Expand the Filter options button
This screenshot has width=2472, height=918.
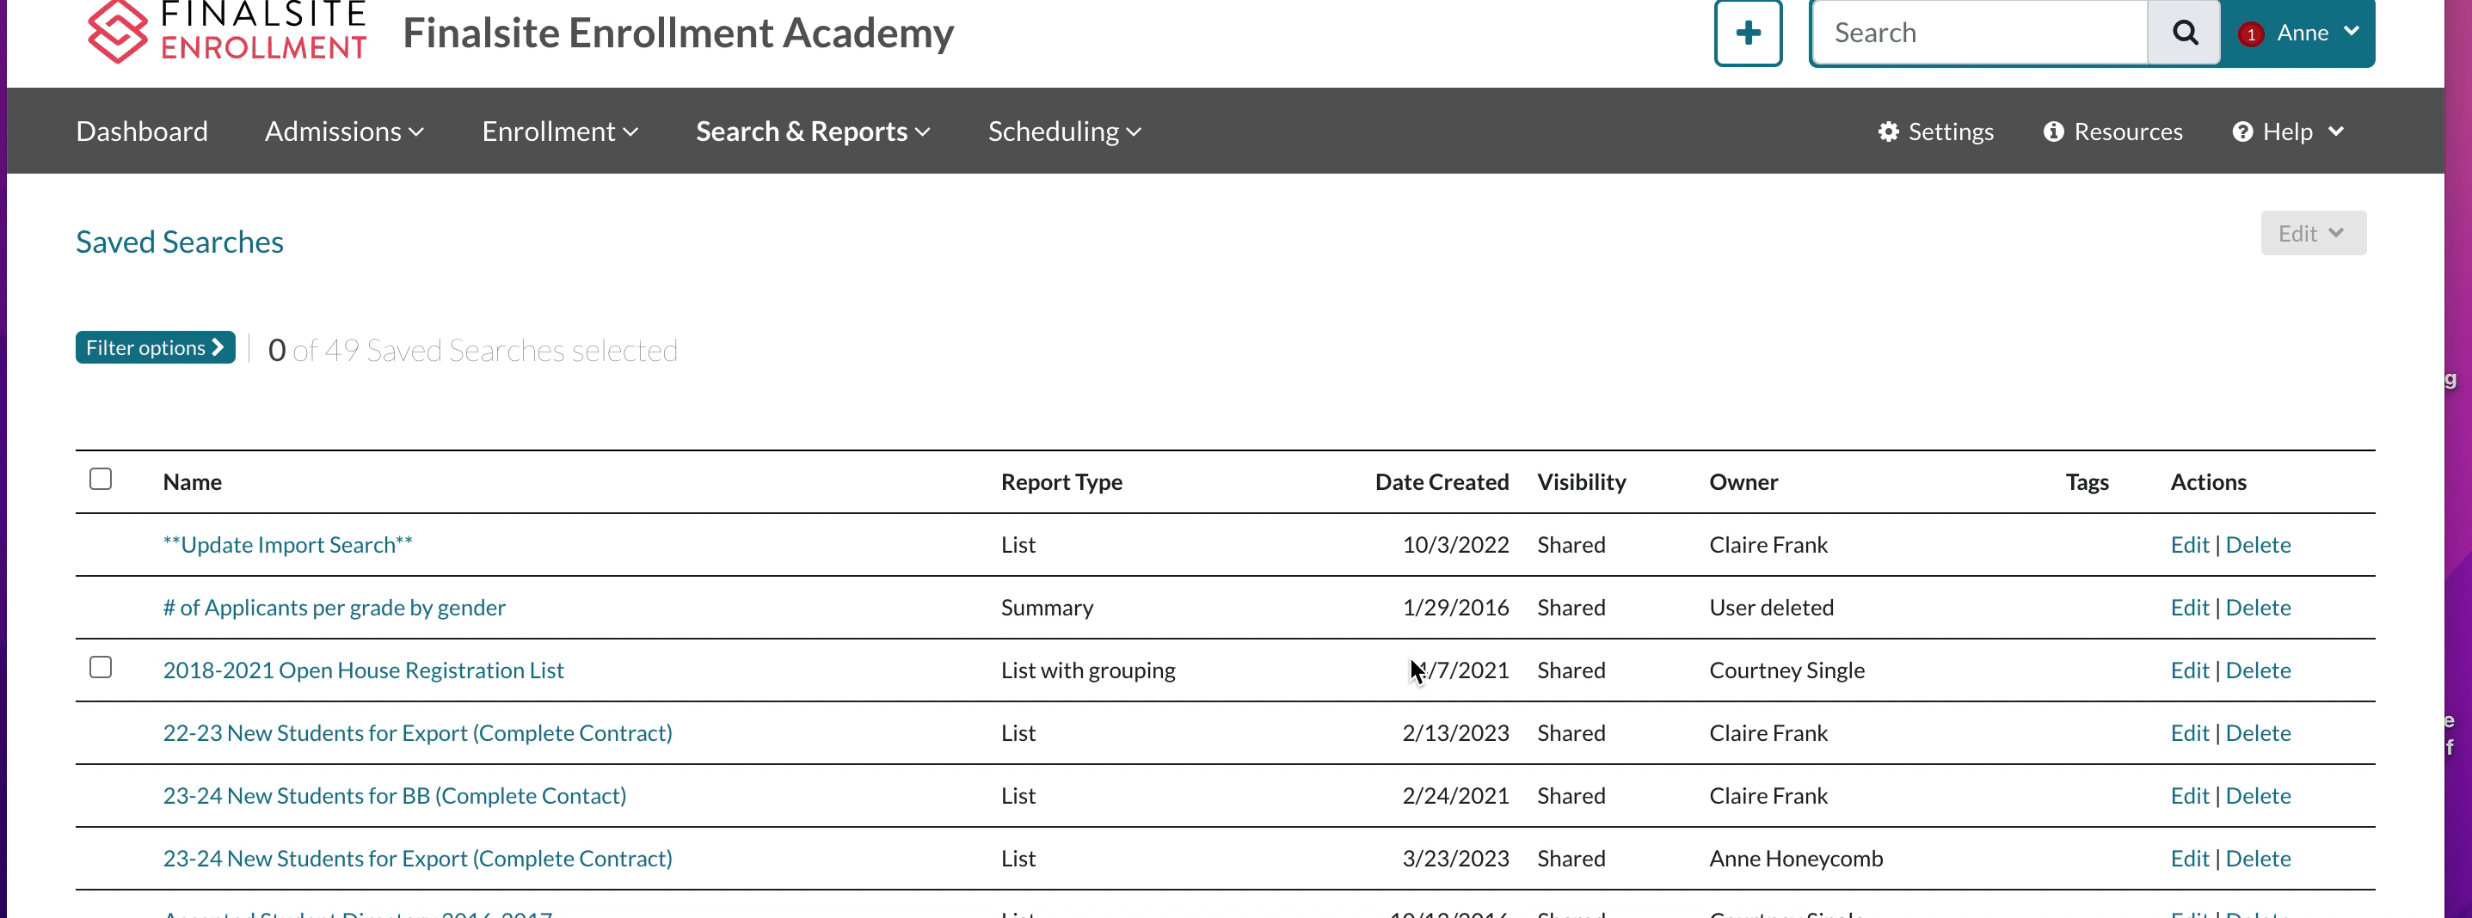point(156,347)
